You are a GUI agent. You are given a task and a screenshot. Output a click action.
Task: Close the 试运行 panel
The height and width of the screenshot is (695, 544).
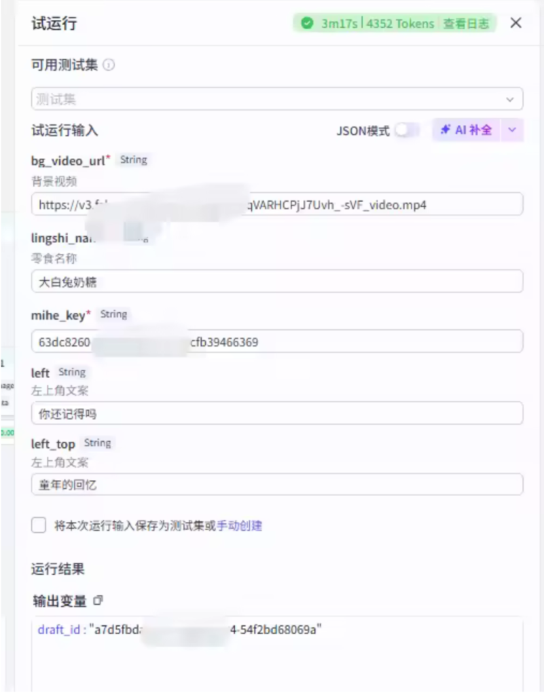515,23
